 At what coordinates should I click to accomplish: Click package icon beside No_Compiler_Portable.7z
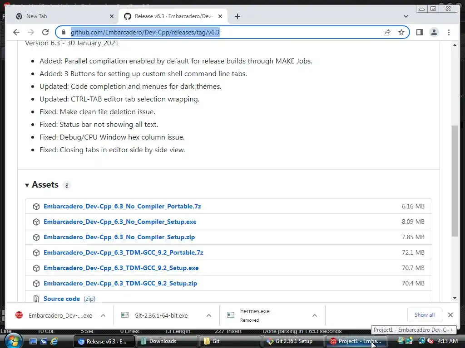tap(36, 207)
